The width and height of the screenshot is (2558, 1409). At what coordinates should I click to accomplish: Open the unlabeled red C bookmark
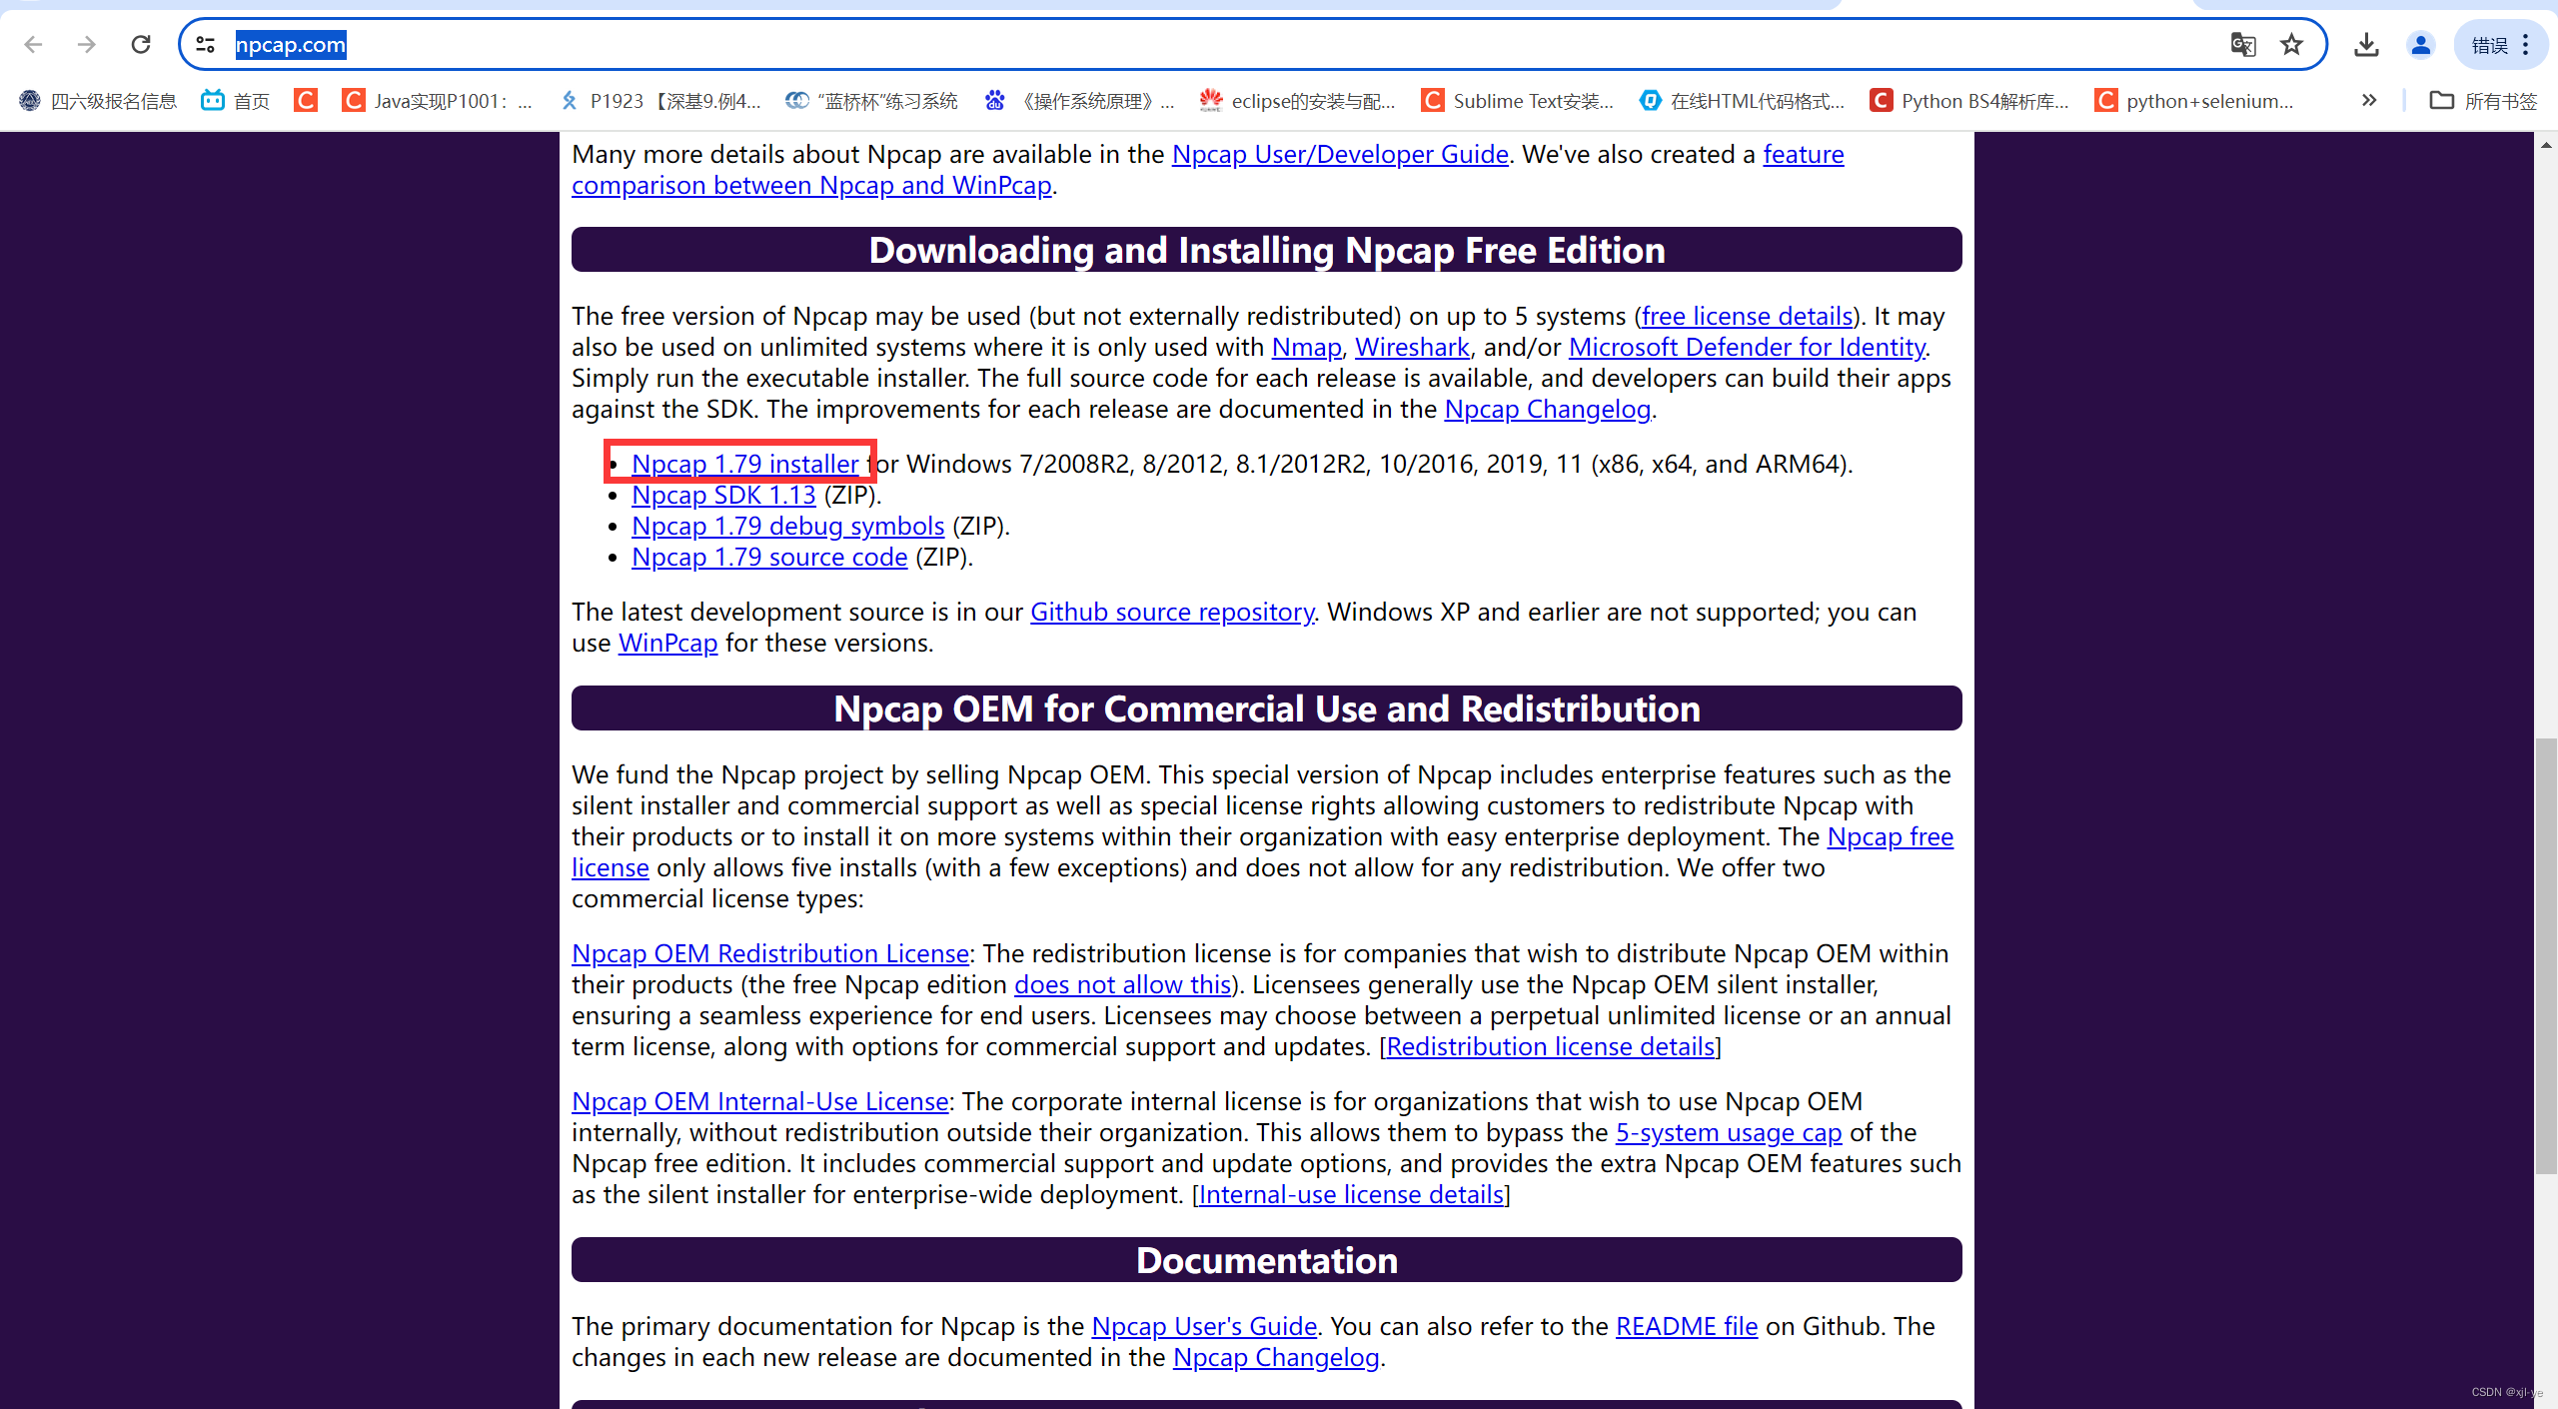click(x=306, y=101)
